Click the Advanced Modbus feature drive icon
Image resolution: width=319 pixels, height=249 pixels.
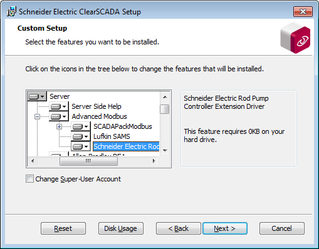tap(59, 116)
